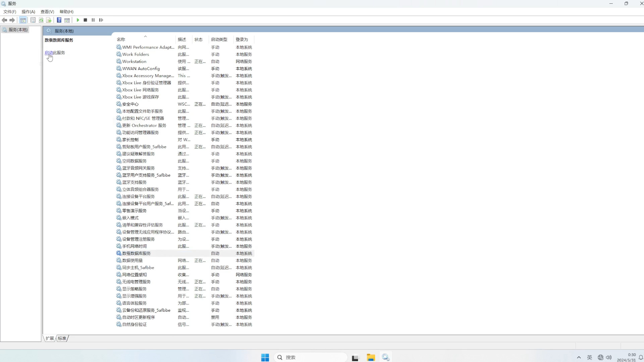Click the Restart Service toolbar icon
644x362 pixels.
(101, 20)
